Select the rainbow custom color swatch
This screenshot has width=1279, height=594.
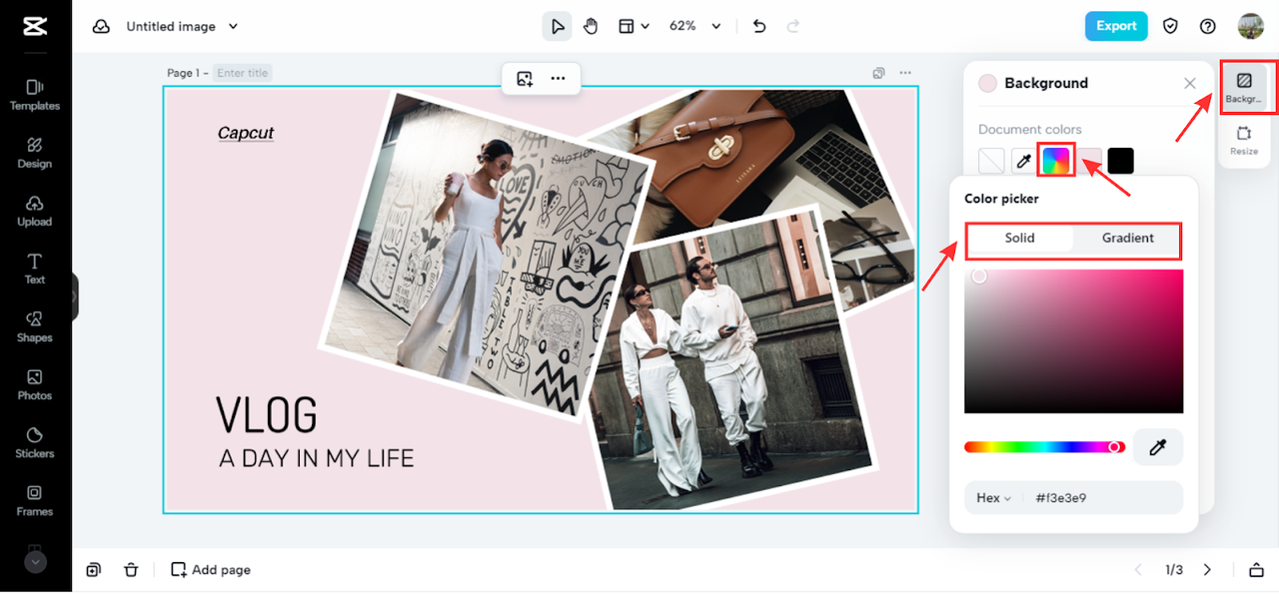1056,161
